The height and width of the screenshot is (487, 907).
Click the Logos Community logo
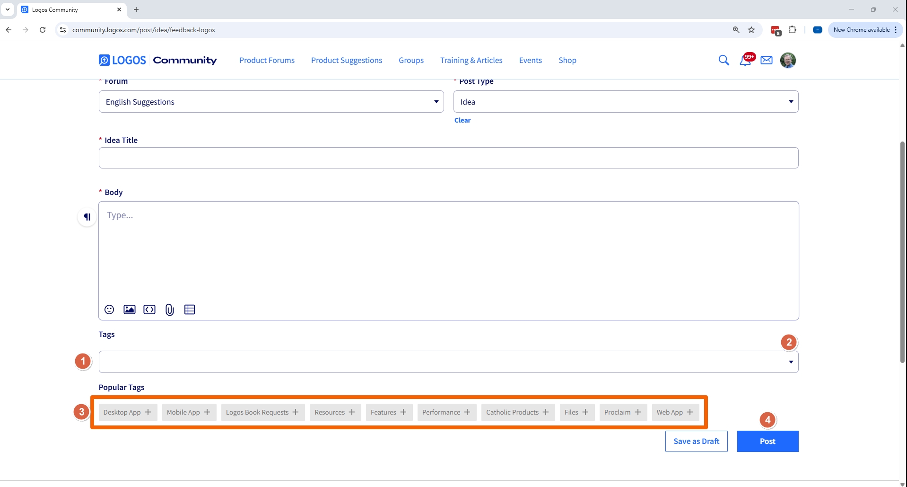click(157, 60)
